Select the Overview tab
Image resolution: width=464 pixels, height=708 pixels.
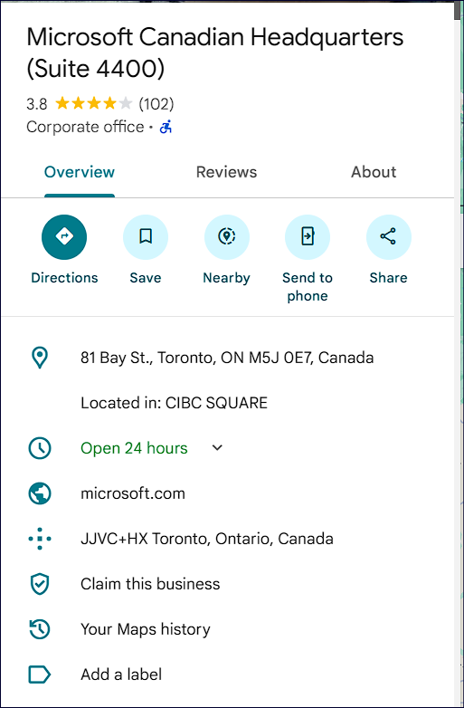(80, 172)
